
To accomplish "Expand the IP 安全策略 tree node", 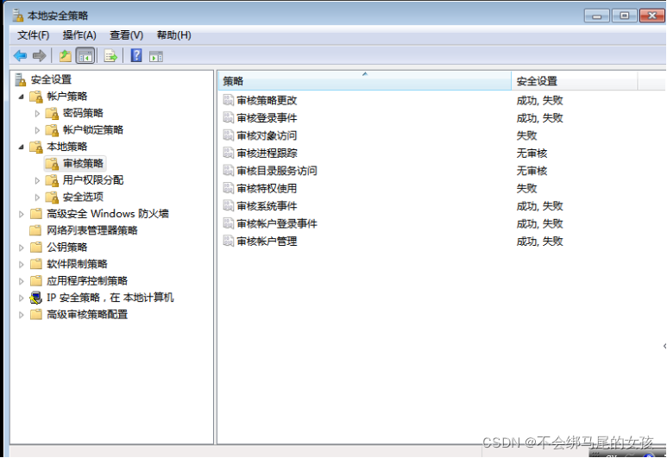I will point(22,298).
